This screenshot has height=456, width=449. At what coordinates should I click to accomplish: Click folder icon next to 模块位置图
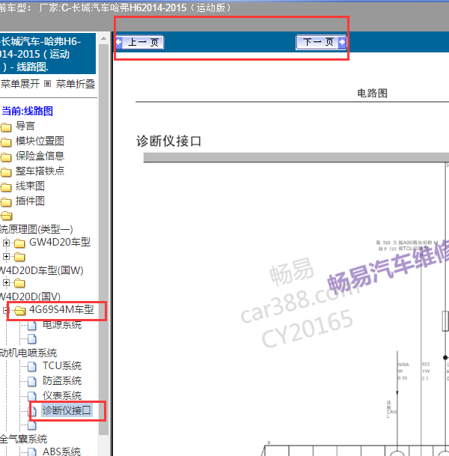coord(6,142)
